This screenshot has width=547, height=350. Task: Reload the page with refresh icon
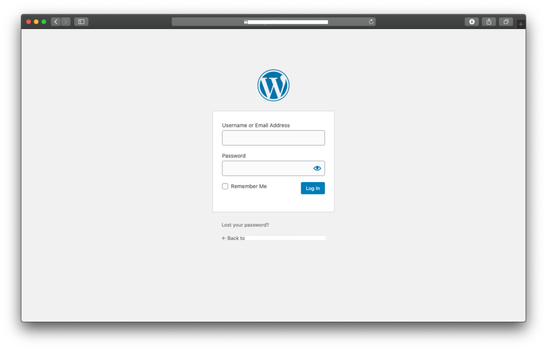coord(371,21)
